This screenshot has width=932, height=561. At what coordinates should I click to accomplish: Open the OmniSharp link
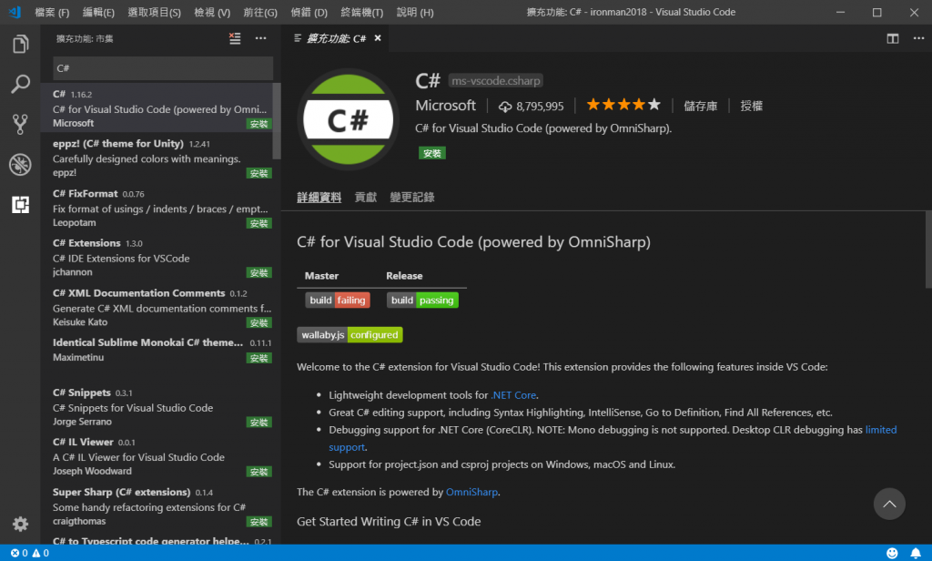472,492
